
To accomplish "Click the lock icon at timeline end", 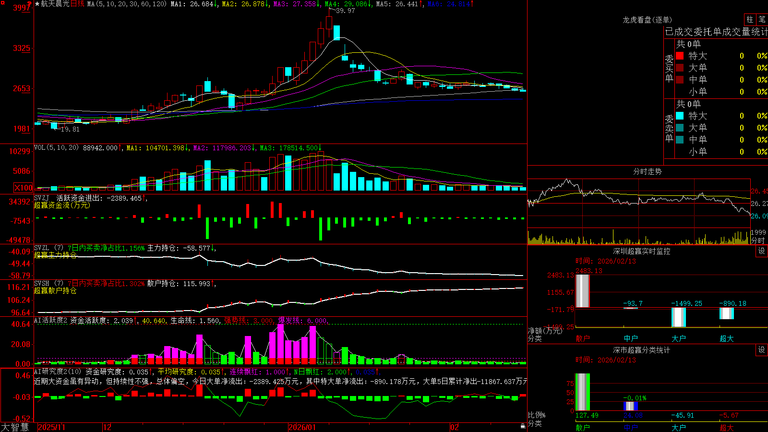I will click(523, 426).
